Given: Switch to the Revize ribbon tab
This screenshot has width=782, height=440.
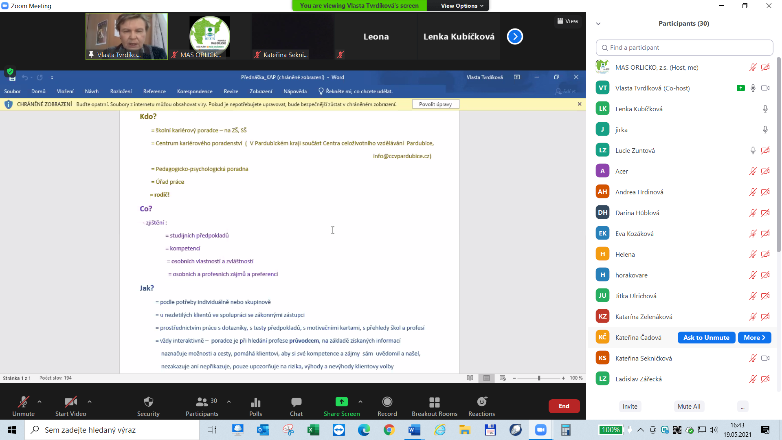Looking at the screenshot, I should [231, 91].
